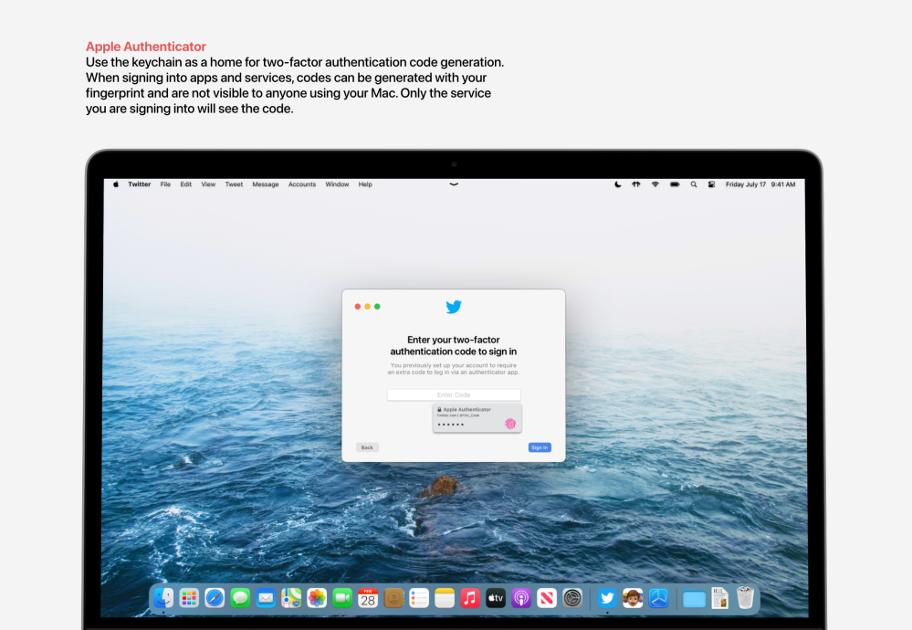This screenshot has height=630, width=912.
Task: Click the Twitter icon in dock
Action: [x=607, y=598]
